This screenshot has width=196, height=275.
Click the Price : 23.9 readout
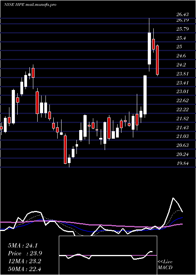pos(25,253)
